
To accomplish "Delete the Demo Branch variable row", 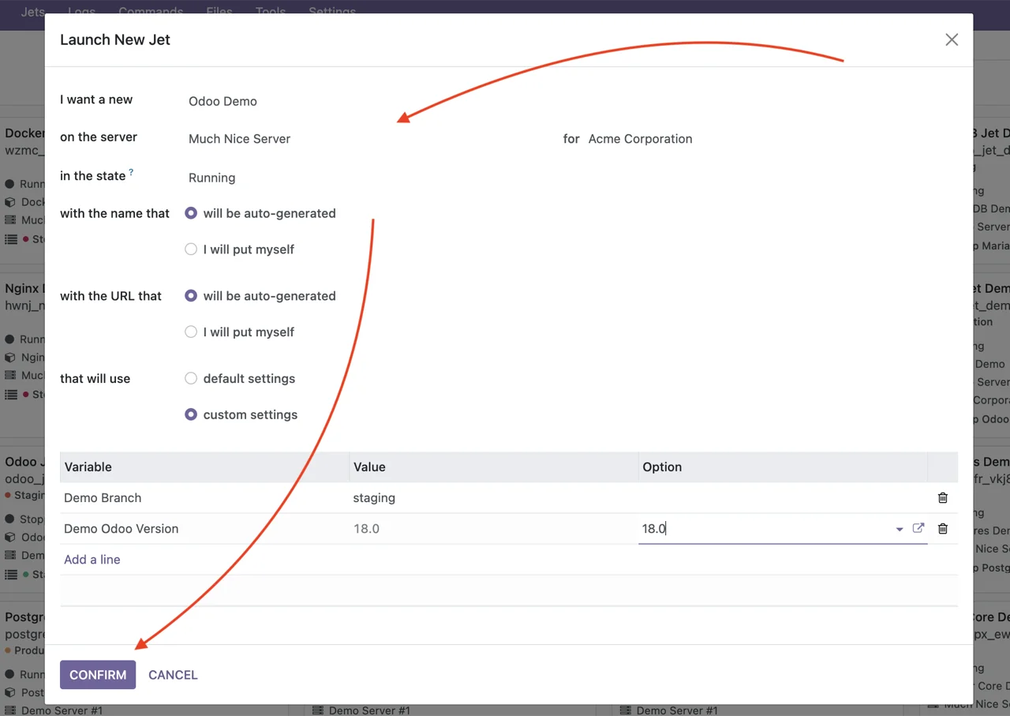I will pos(942,498).
